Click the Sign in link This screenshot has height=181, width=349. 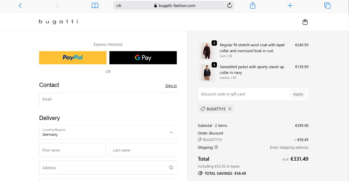[x=171, y=86]
